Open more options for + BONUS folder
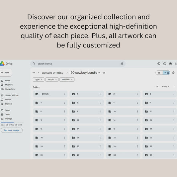Screen dimensions: 177x177 pyautogui.click(x=64, y=94)
